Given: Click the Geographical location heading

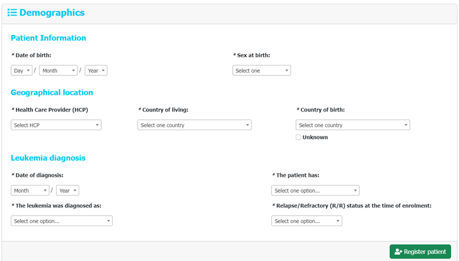Looking at the screenshot, I should [52, 92].
